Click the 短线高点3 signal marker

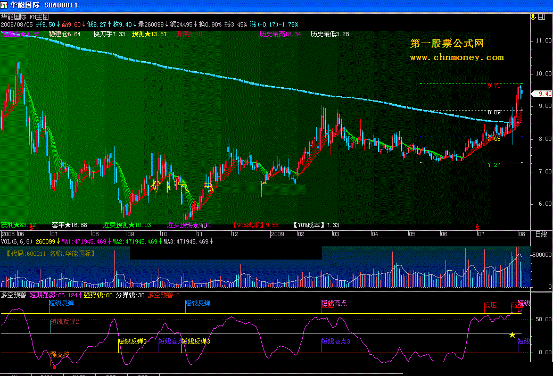336,341
